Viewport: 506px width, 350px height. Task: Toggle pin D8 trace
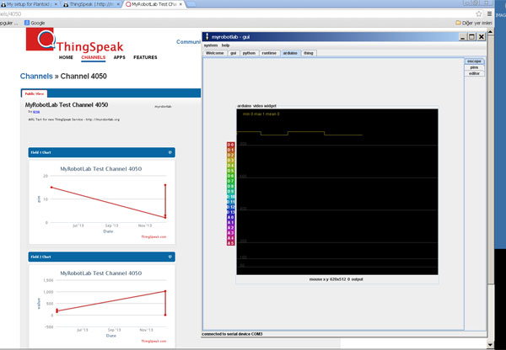pos(230,186)
